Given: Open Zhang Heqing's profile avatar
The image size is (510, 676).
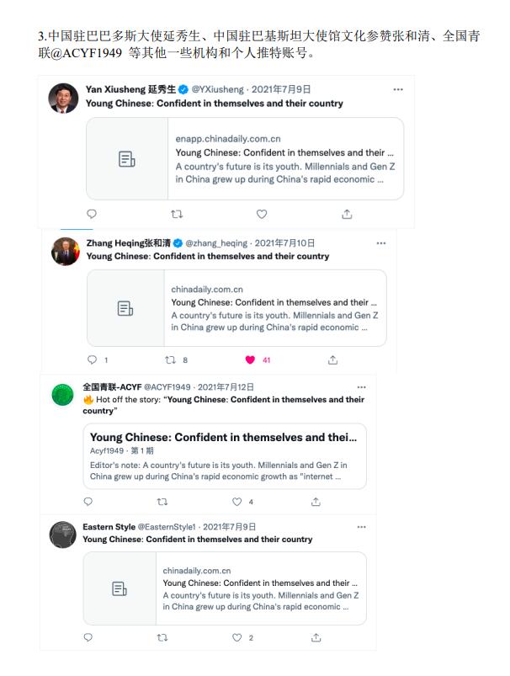Looking at the screenshot, I should (x=65, y=251).
